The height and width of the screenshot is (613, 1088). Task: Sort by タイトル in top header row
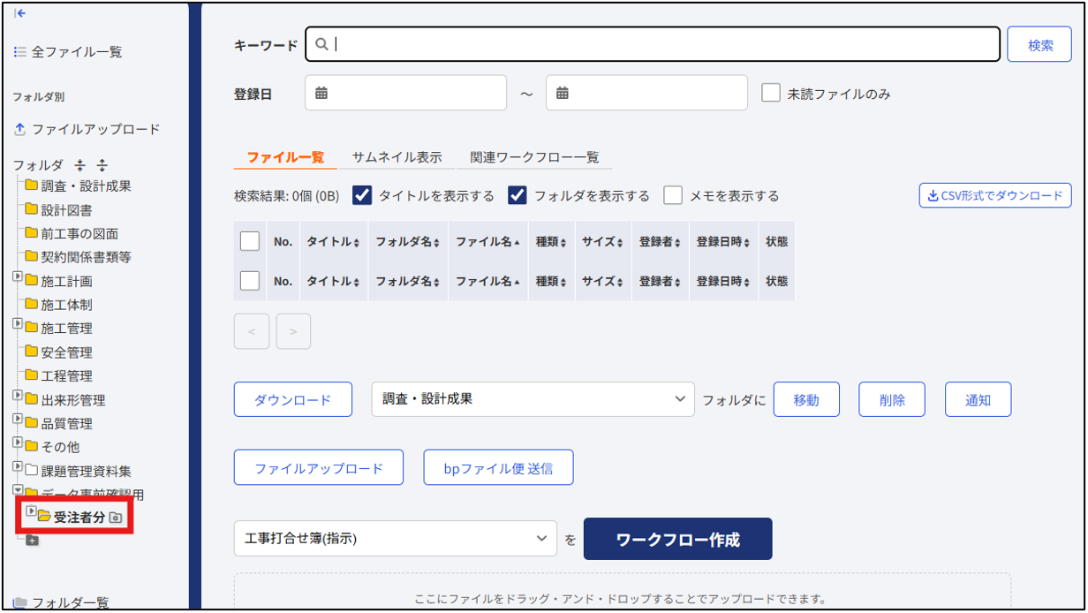(x=333, y=241)
